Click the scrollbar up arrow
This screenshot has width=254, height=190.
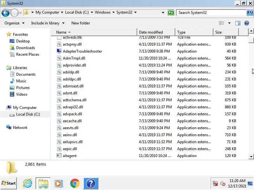pyautogui.click(x=251, y=31)
